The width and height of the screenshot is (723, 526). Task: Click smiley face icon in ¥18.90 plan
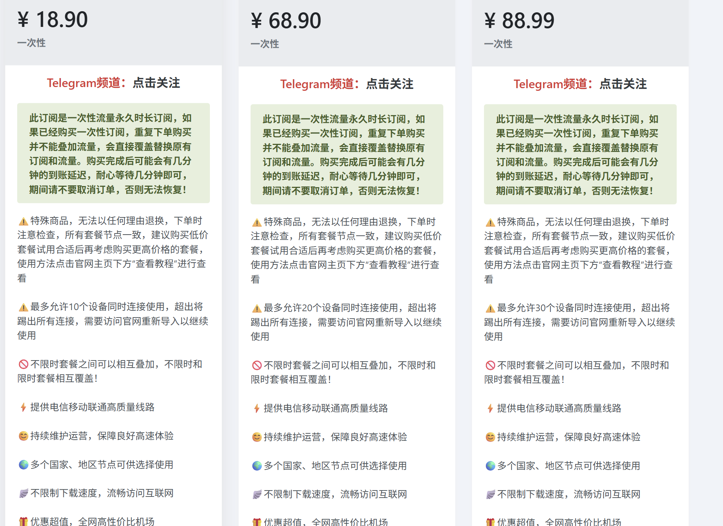24,436
